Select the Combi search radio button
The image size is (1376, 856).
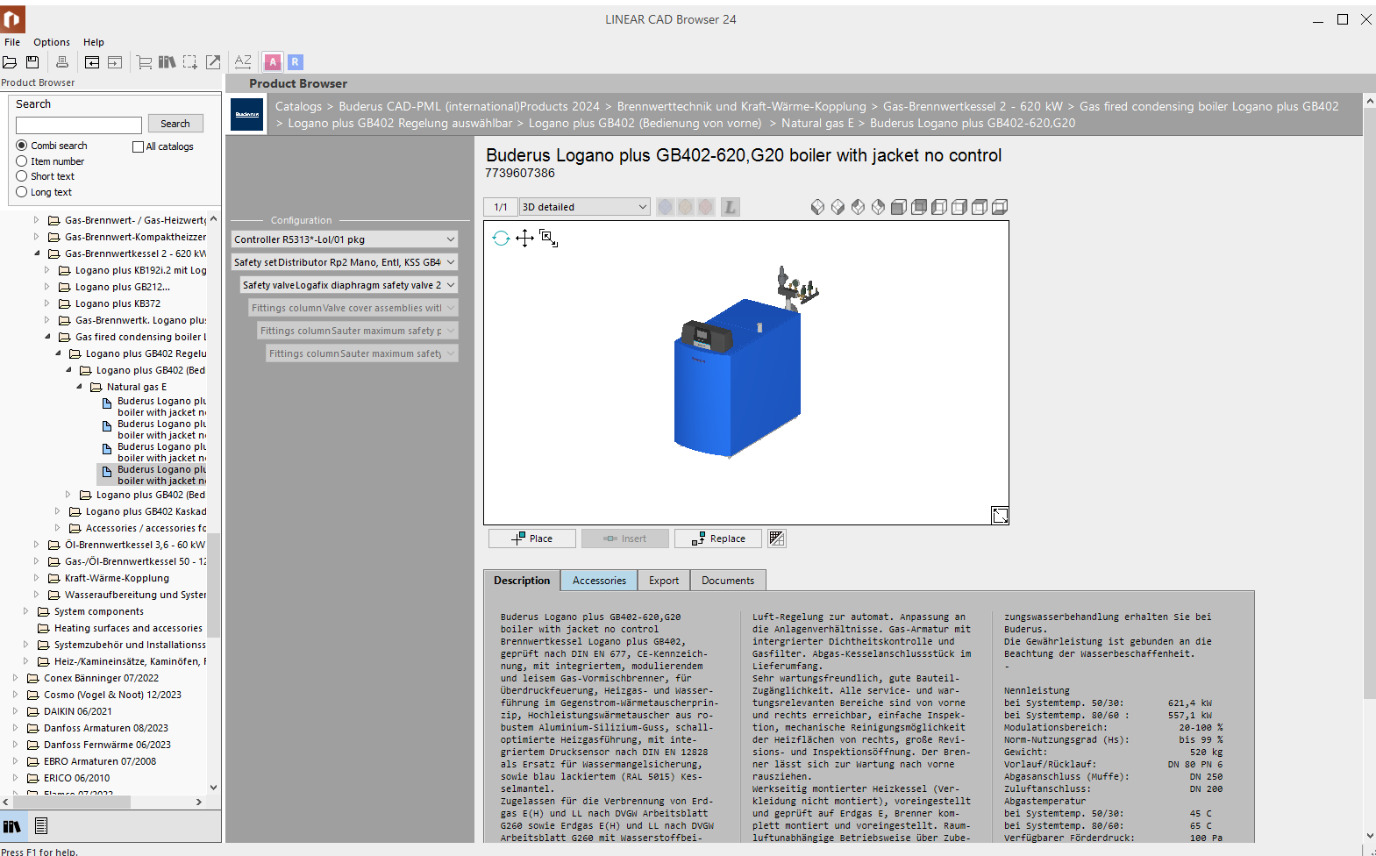click(22, 146)
